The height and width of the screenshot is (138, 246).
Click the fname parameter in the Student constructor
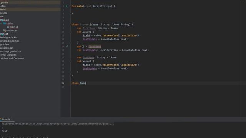click(95, 25)
